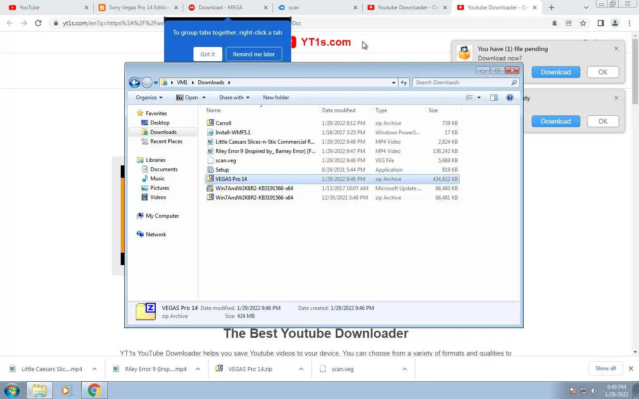Open the Chrome profile icon
The height and width of the screenshot is (399, 639).
[615, 23]
